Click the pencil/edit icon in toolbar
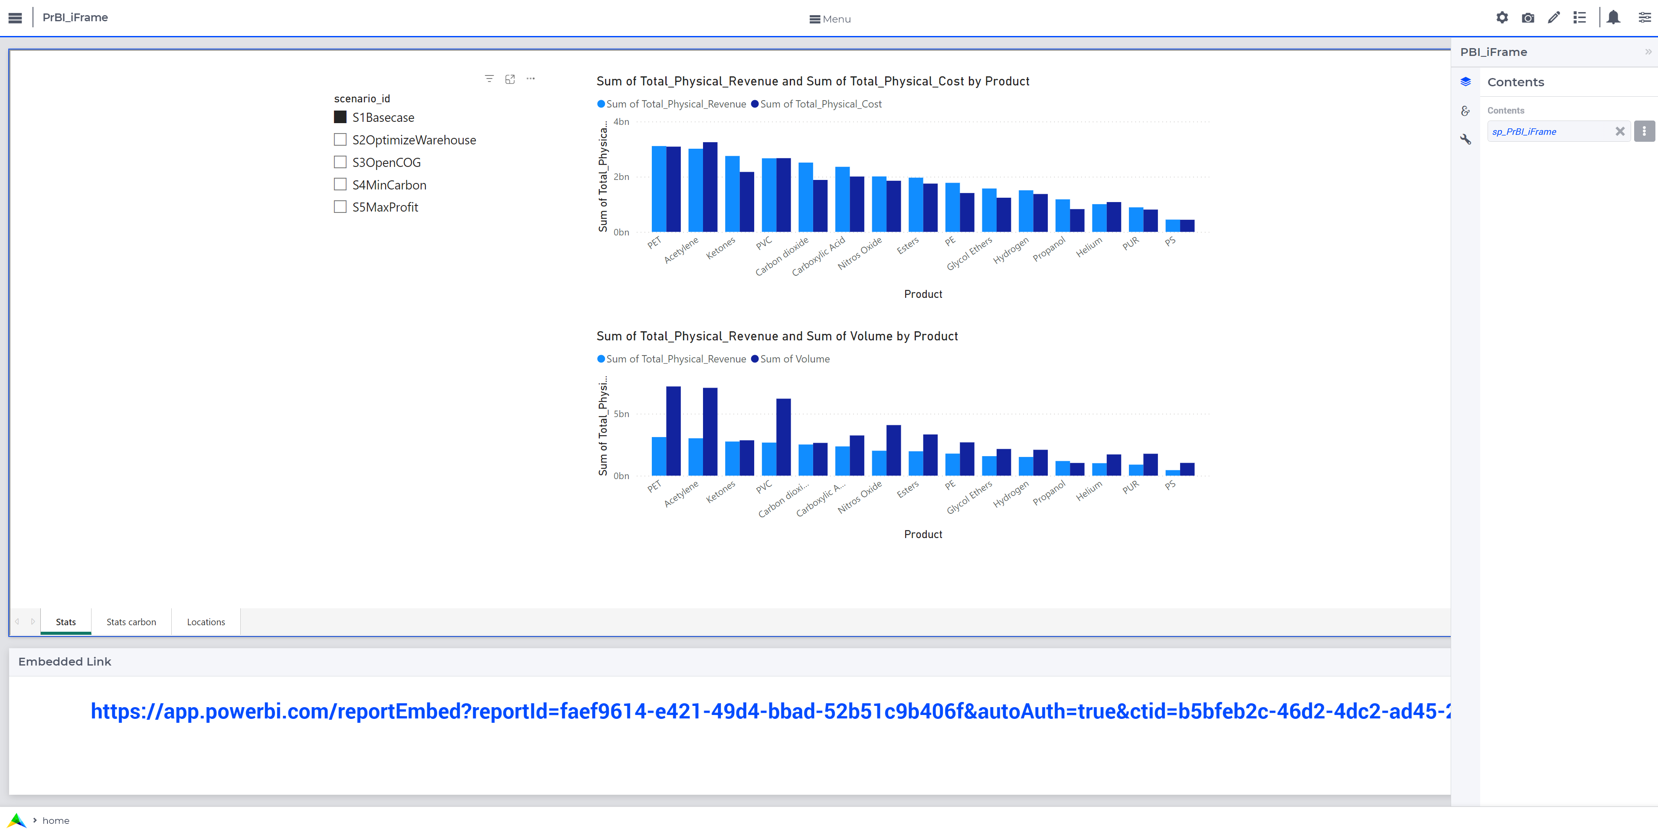1658x829 pixels. tap(1554, 18)
